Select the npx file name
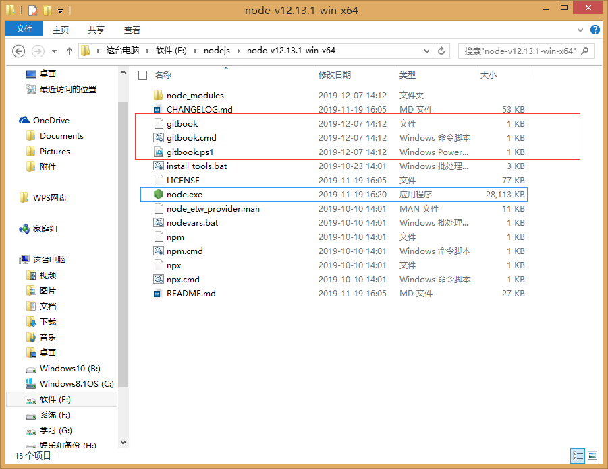608x469 pixels. (x=173, y=265)
